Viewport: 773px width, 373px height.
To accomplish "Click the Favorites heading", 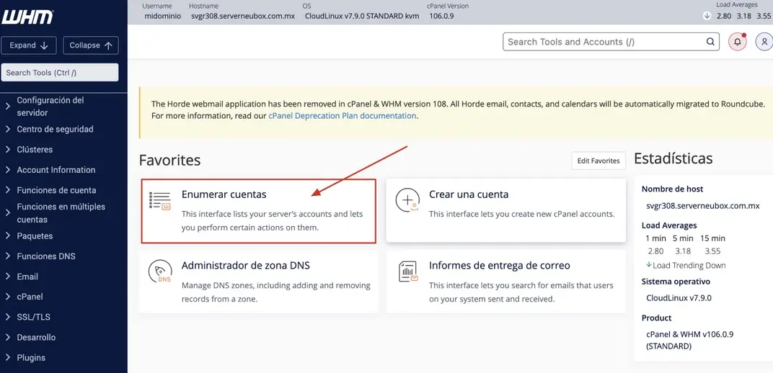I will point(169,161).
